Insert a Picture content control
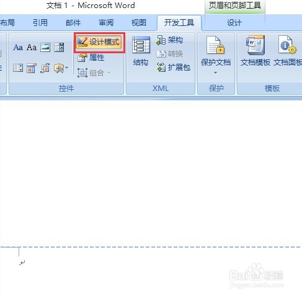302x296 pixels. pos(45,48)
